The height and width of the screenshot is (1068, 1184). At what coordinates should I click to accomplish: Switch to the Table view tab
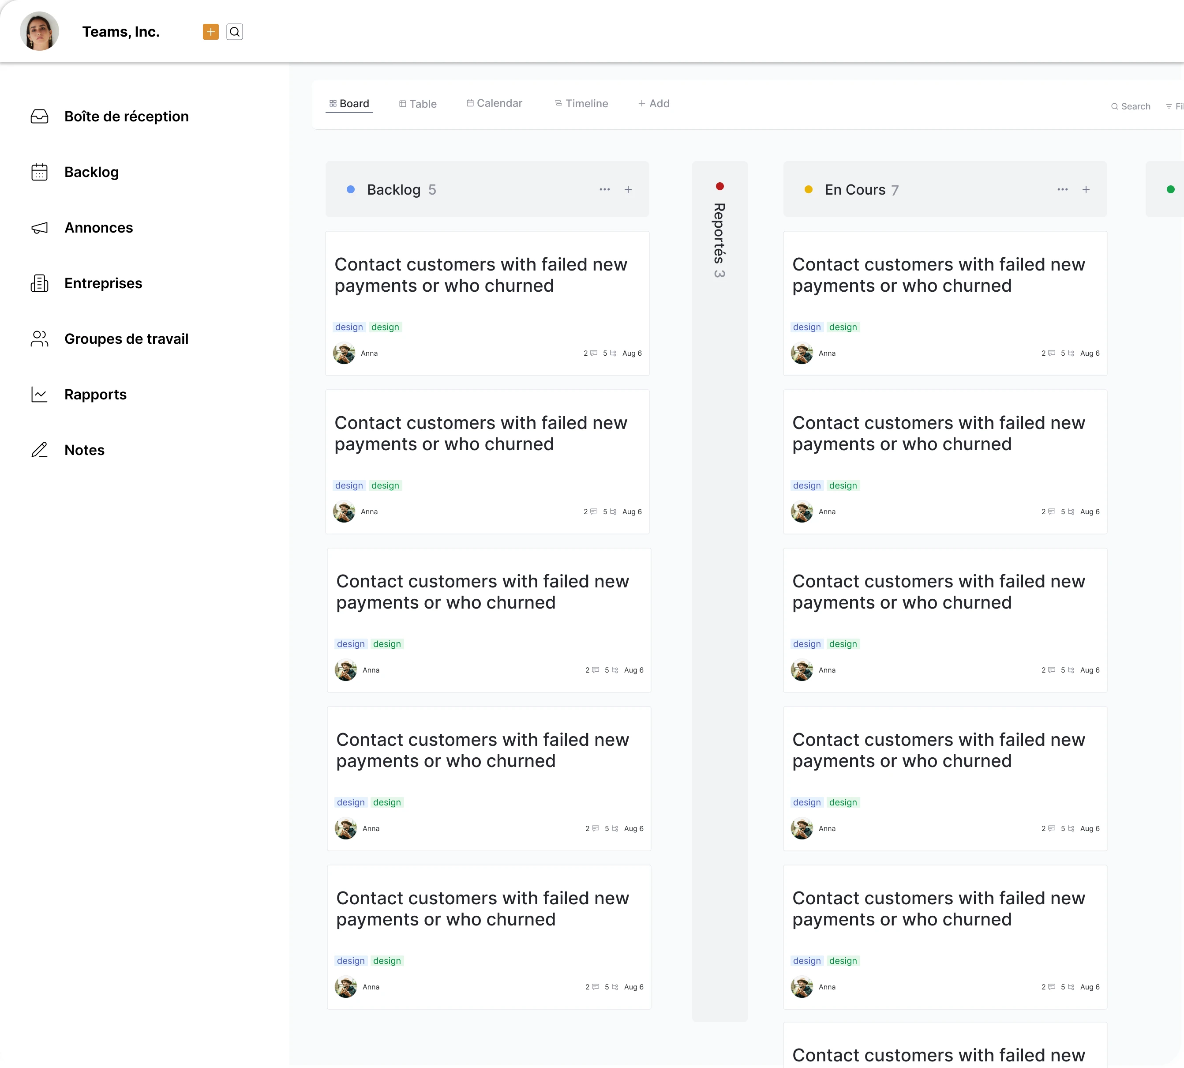418,104
